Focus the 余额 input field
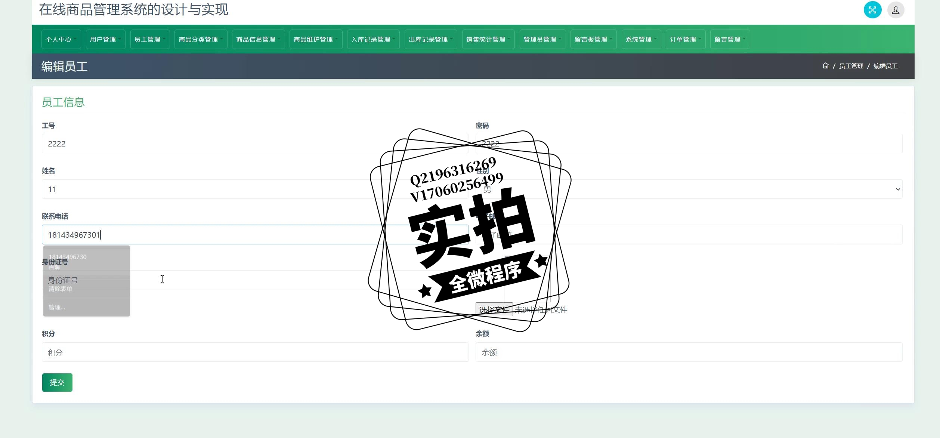The height and width of the screenshot is (438, 940). pos(689,352)
